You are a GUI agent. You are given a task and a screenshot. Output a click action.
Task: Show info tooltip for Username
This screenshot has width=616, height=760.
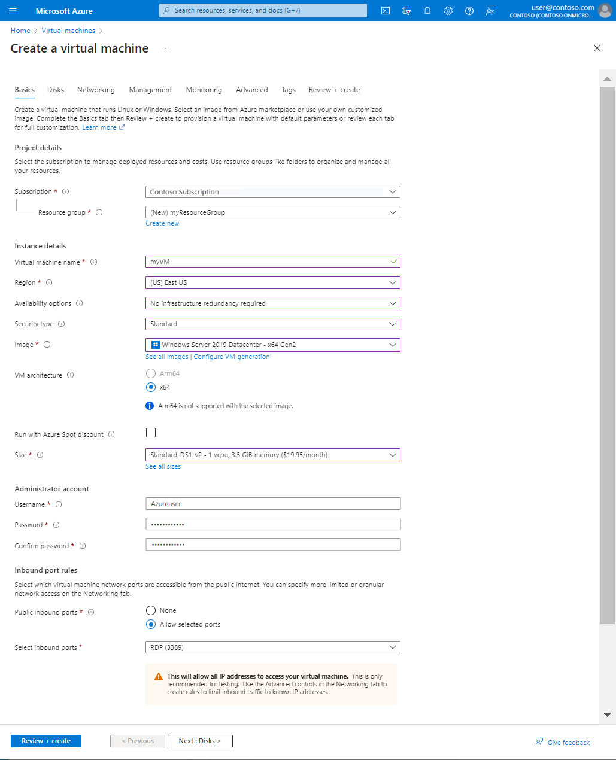[x=59, y=504]
